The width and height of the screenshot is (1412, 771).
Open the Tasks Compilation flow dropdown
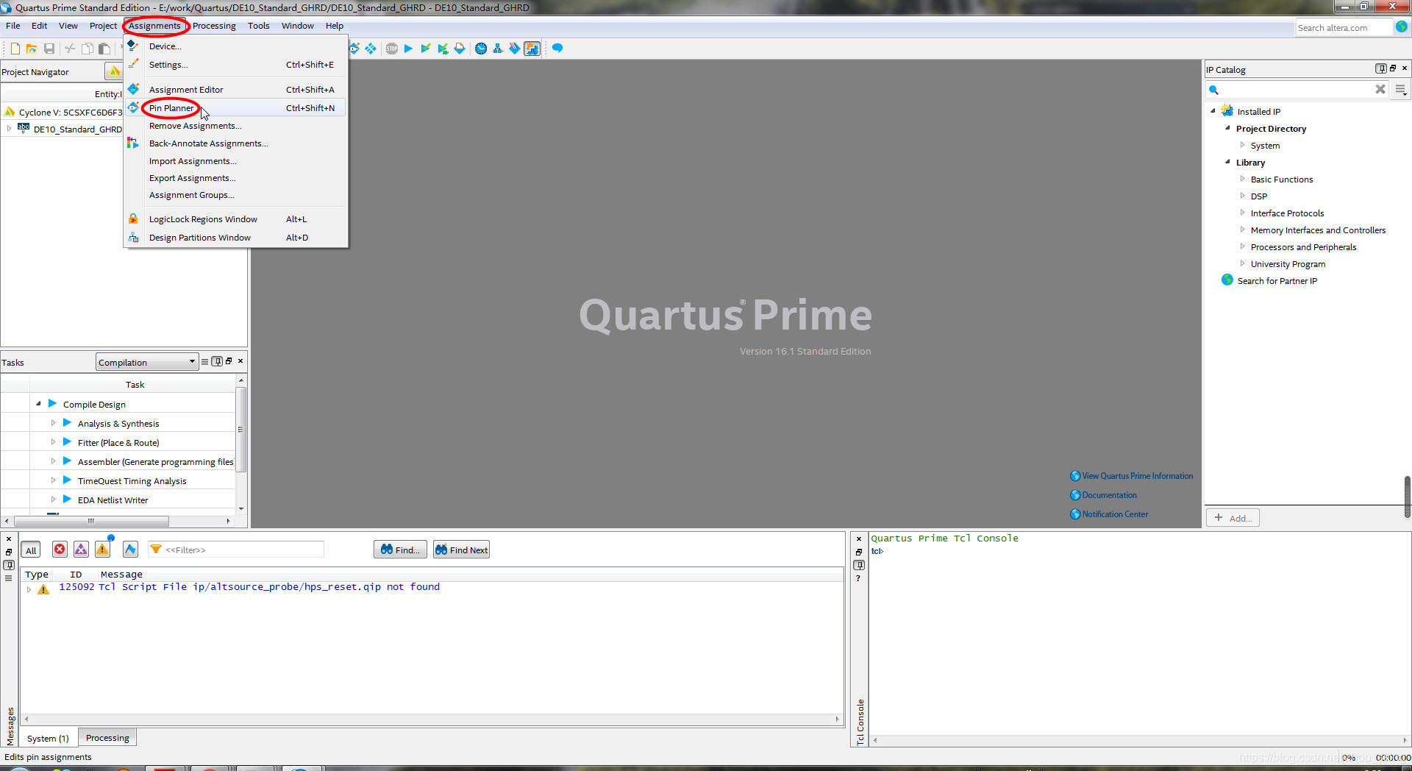tap(147, 362)
